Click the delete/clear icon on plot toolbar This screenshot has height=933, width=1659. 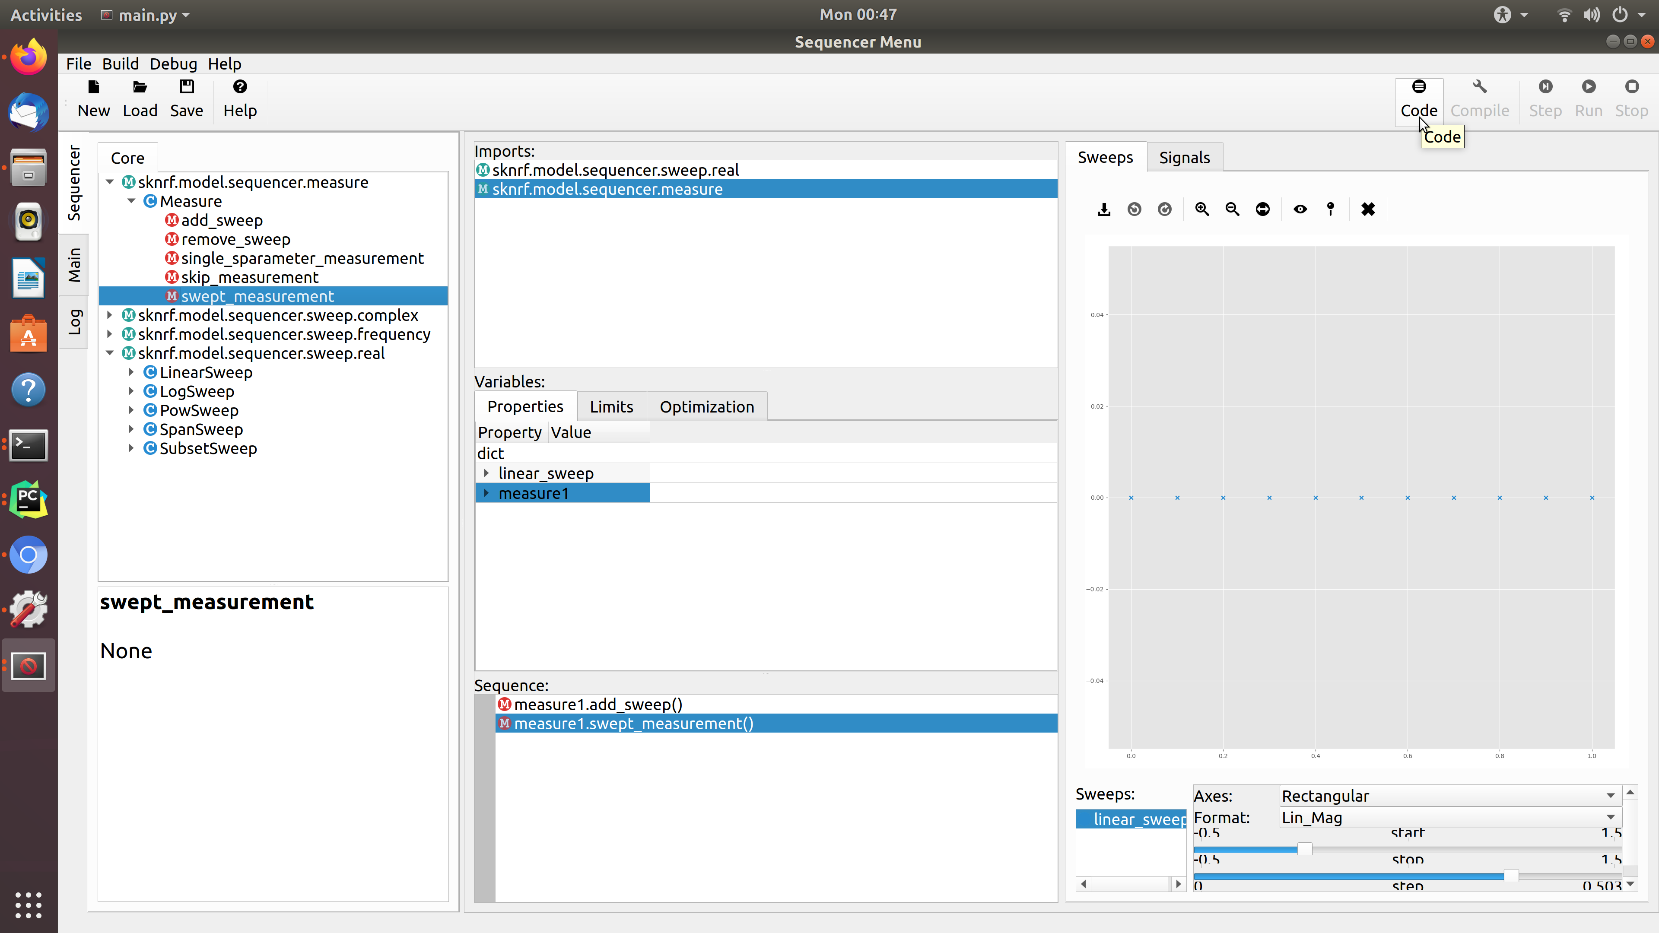pyautogui.click(x=1368, y=209)
